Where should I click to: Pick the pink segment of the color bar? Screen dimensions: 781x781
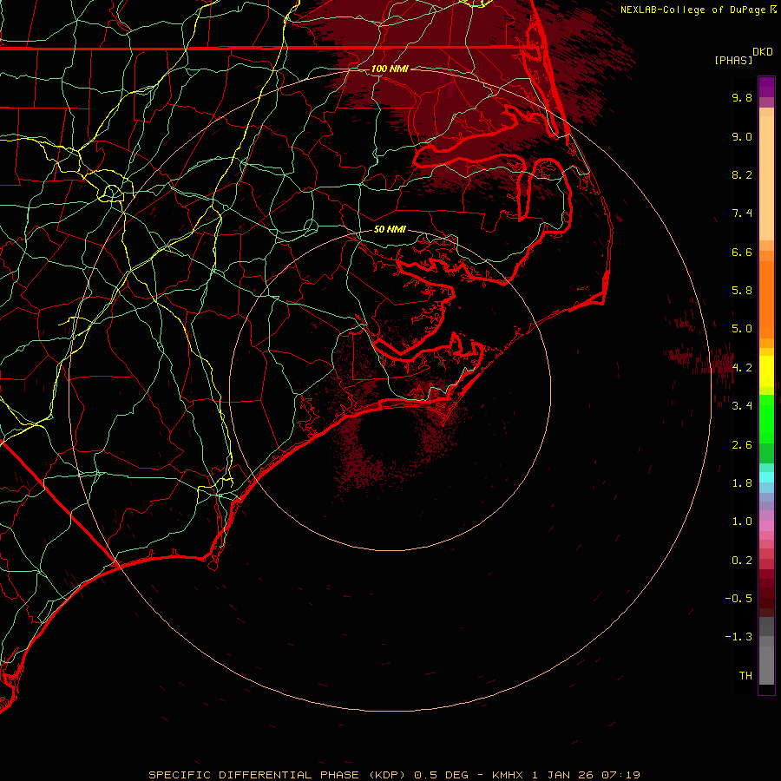766,526
